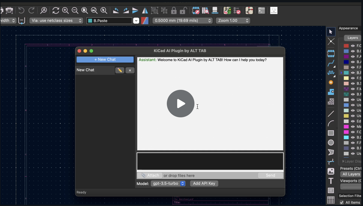Group the selected items

[x=155, y=11]
